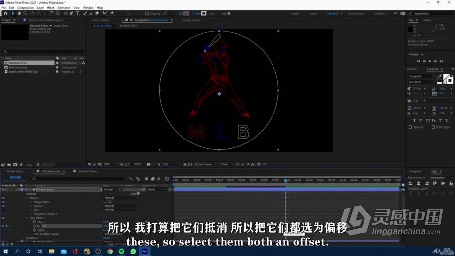455x256 pixels.
Task: Open the layer blend mode Normal dropdown
Action: (111, 189)
